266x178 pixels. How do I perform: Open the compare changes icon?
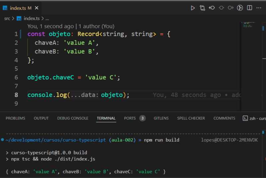pos(202,8)
